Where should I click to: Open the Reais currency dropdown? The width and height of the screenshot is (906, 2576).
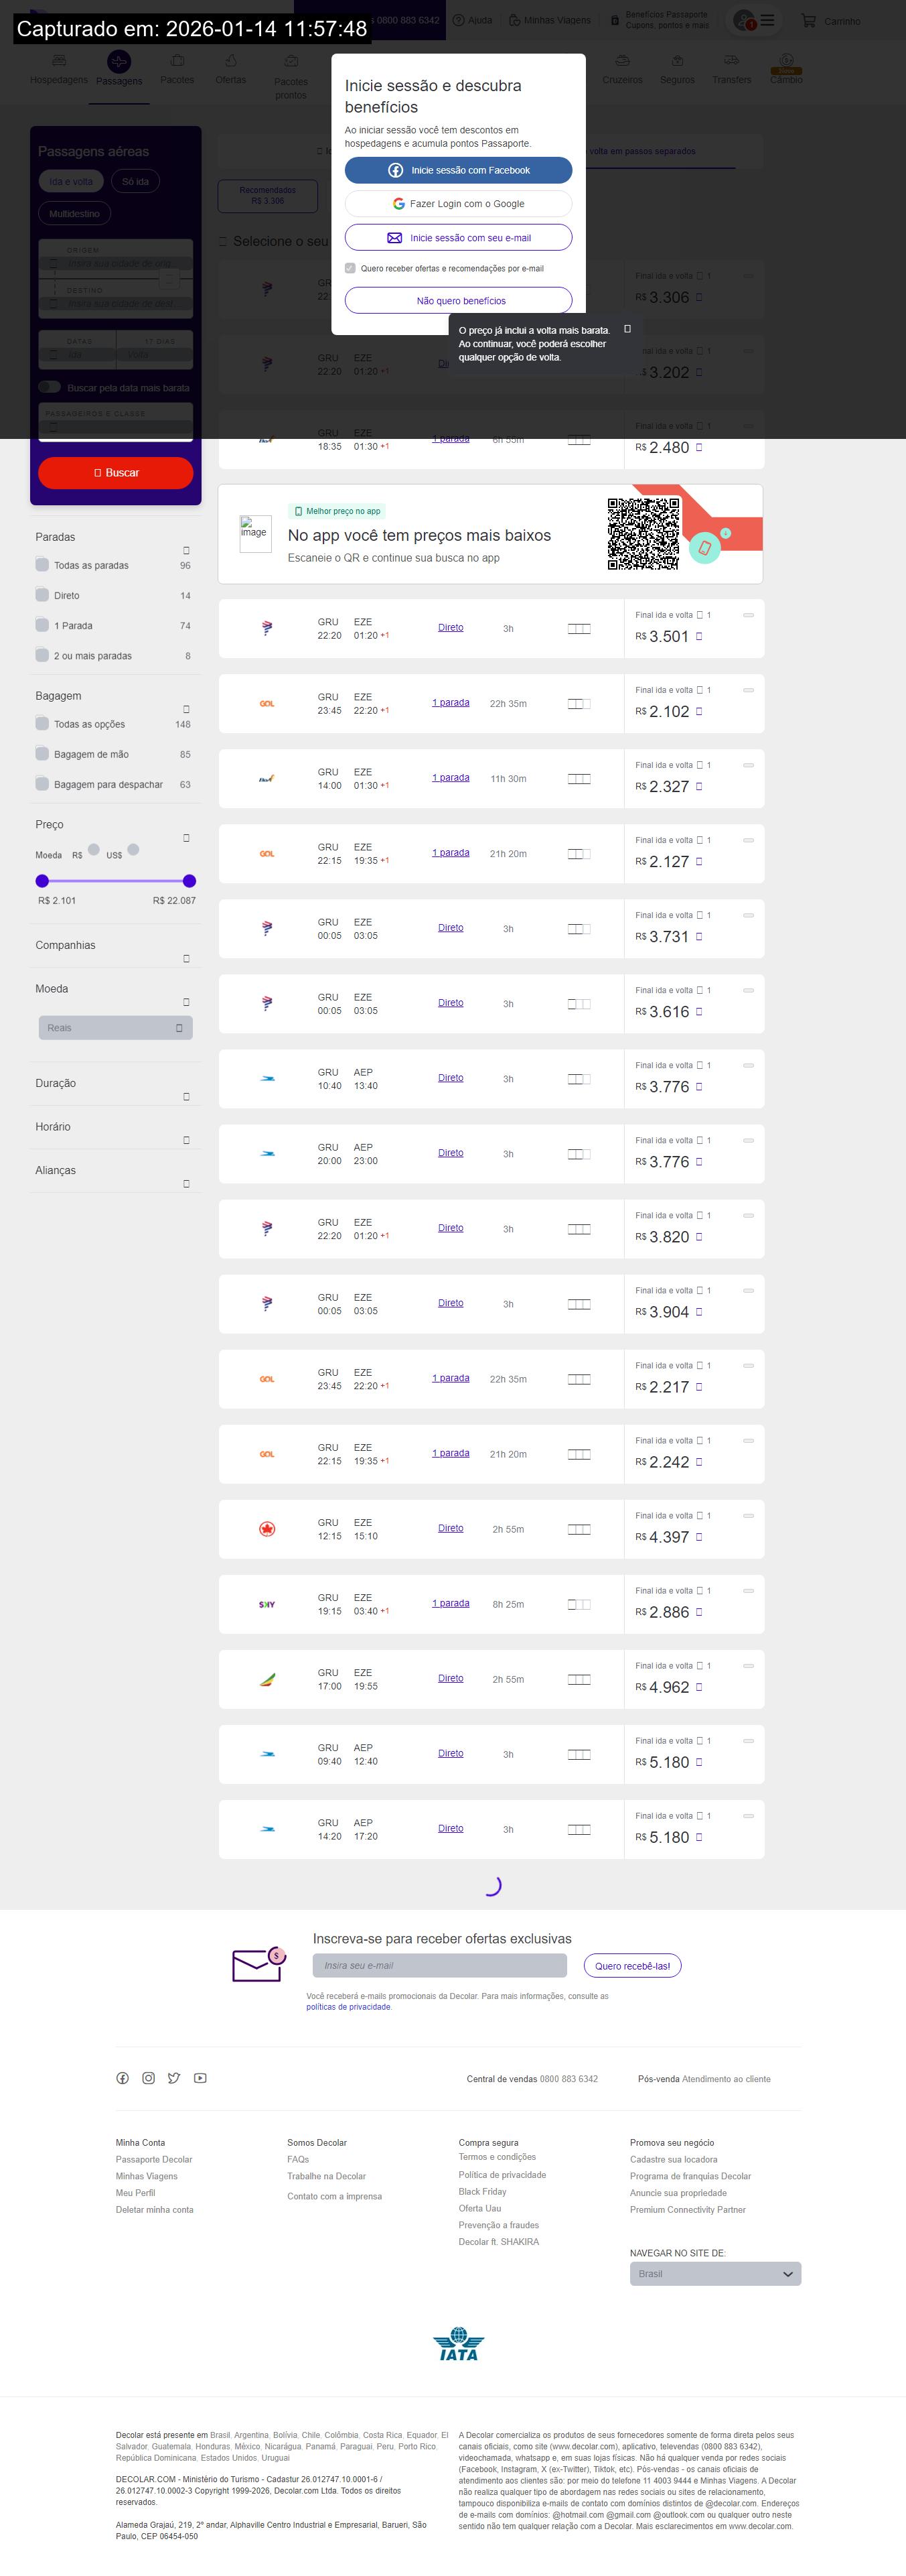click(116, 1028)
